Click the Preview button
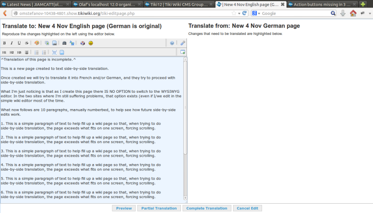Image resolution: width=373 pixels, height=213 pixels. pyautogui.click(x=124, y=208)
